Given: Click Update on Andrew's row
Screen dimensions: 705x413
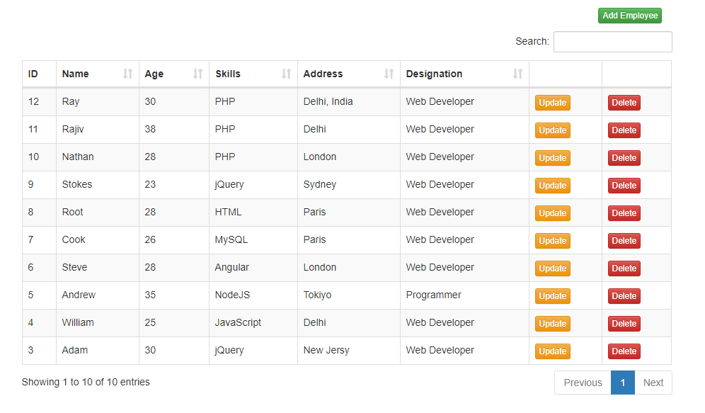Looking at the screenshot, I should pyautogui.click(x=552, y=295).
